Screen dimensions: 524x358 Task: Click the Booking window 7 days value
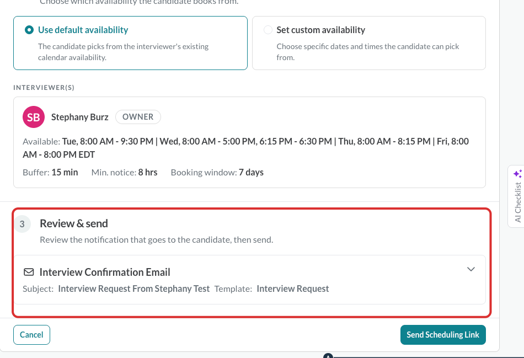(x=251, y=173)
